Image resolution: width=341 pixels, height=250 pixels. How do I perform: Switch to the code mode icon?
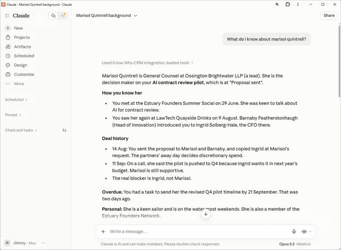coord(63,15)
